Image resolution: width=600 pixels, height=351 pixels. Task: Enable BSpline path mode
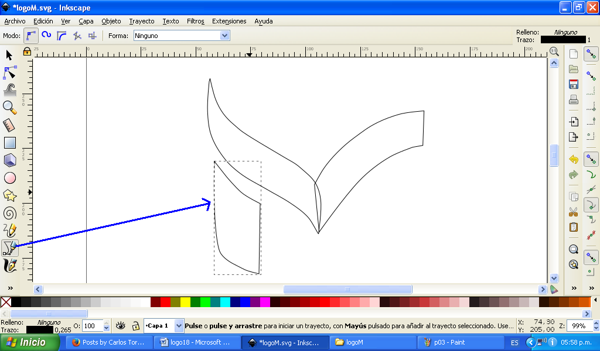pos(62,36)
